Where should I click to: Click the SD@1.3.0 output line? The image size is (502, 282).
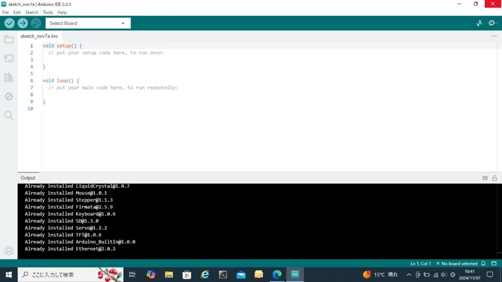click(62, 221)
